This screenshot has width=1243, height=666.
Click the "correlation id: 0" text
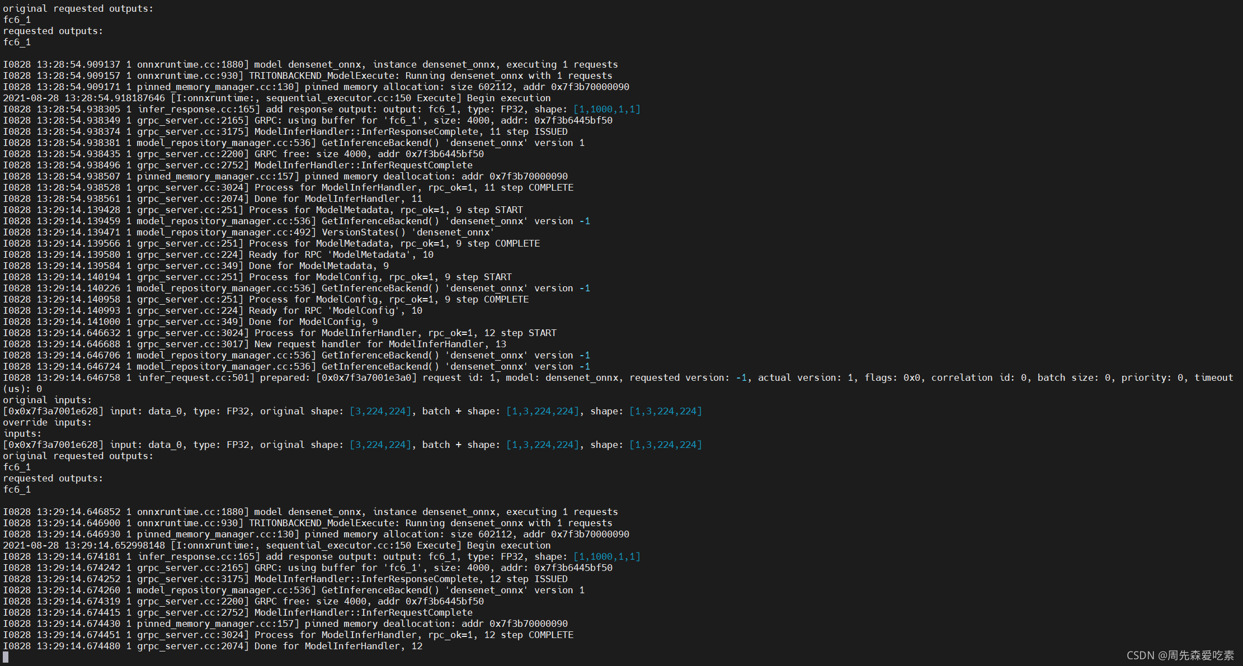click(978, 377)
